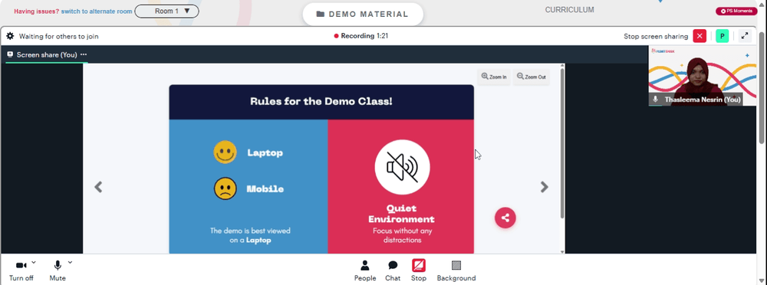Click the 'Quiet Environment' text
This screenshot has width=767, height=285.
coord(402,214)
